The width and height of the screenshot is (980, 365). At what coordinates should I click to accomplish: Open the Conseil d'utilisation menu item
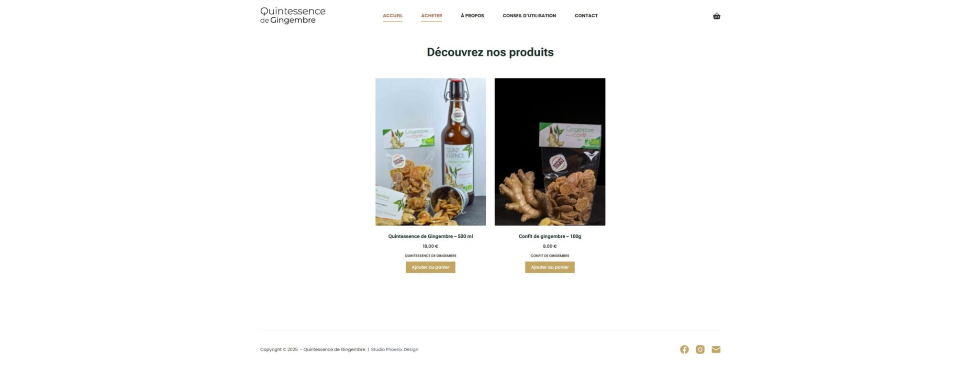[529, 16]
